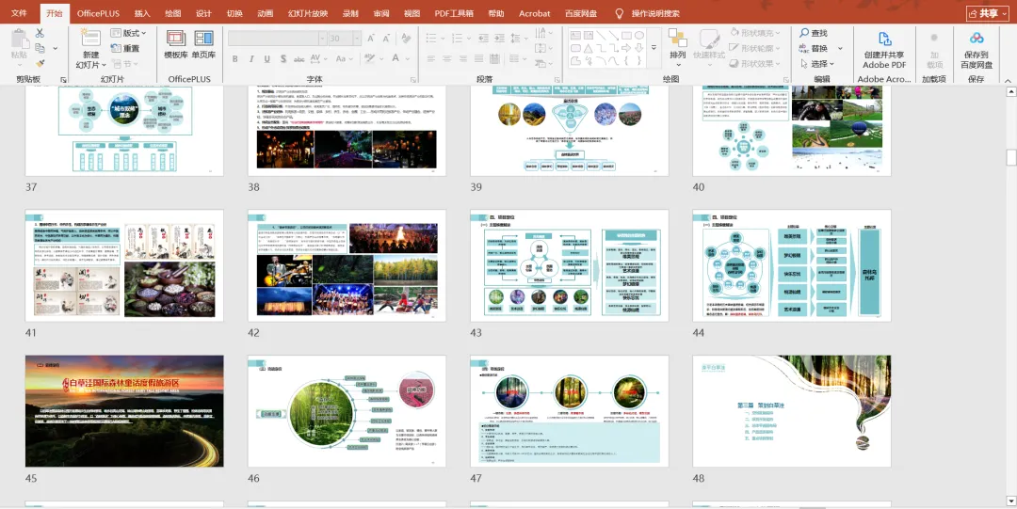This screenshot has width=1017, height=509.
Task: Open the 文件 file menu
Action: (x=20, y=13)
